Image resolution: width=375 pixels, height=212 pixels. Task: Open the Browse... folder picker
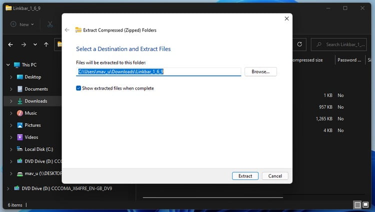(x=260, y=71)
